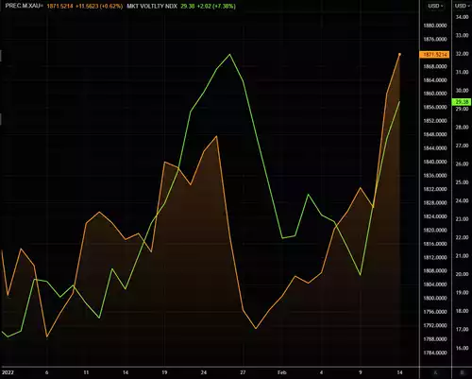This screenshot has height=379, width=472.
Task: Click the 1880.0000 gold axis label
Action: click(435, 26)
